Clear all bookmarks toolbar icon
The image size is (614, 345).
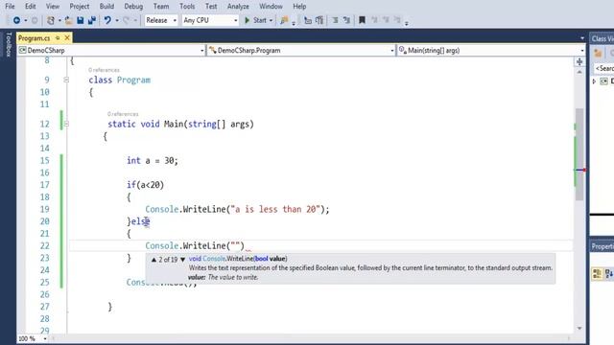[x=397, y=20]
